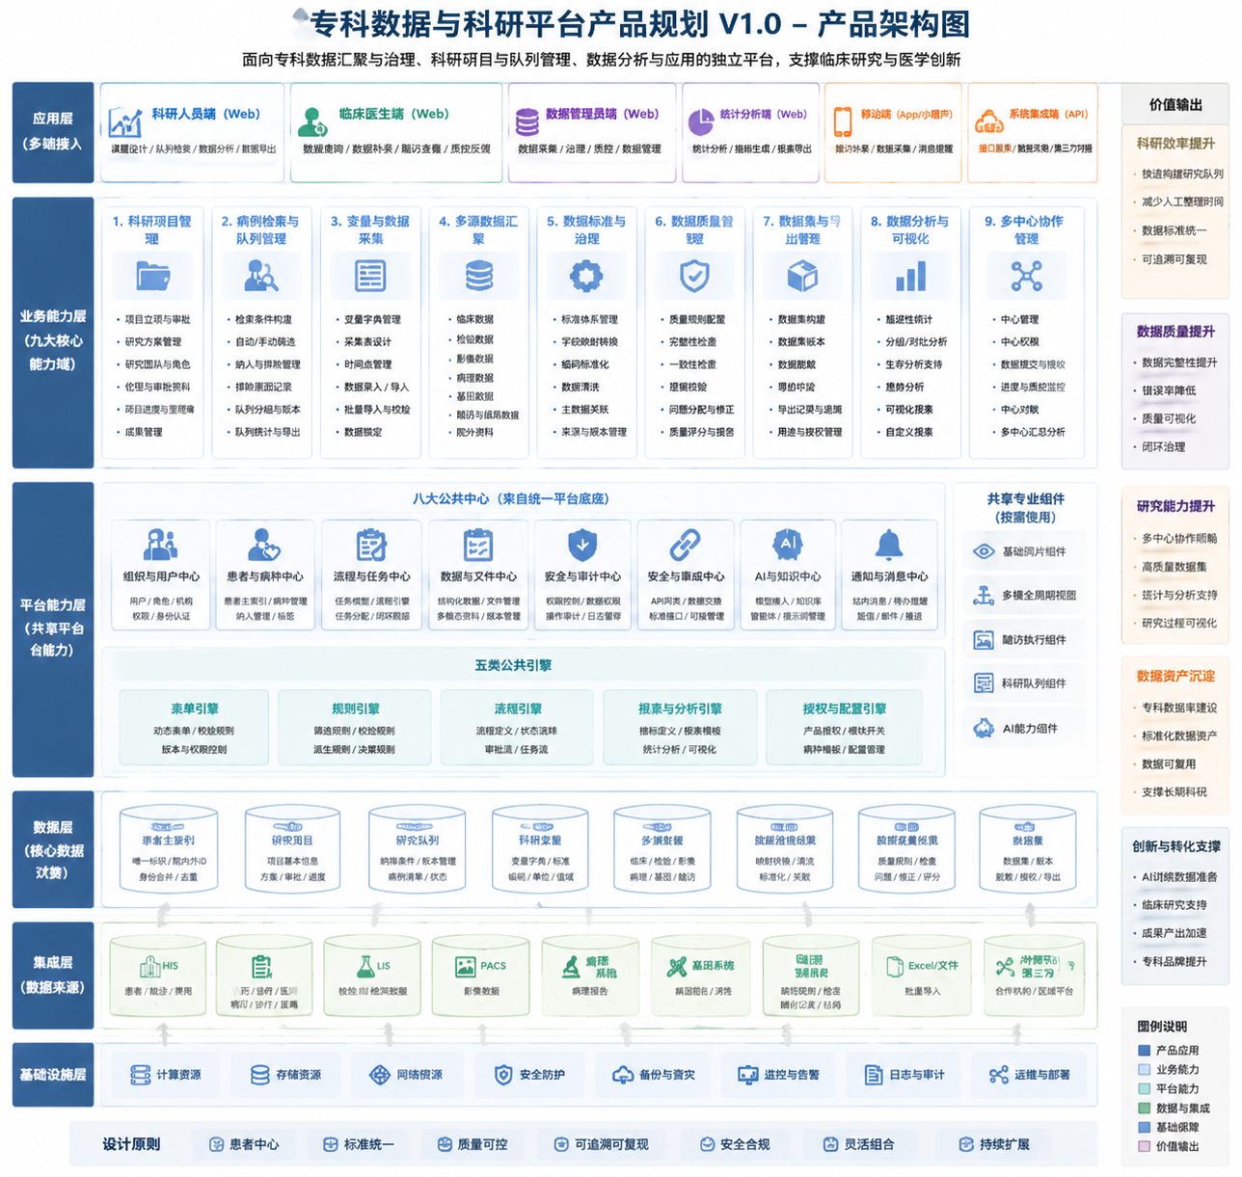Select the 临床医生端 doctor icon
The image size is (1242, 1177).
point(311,122)
